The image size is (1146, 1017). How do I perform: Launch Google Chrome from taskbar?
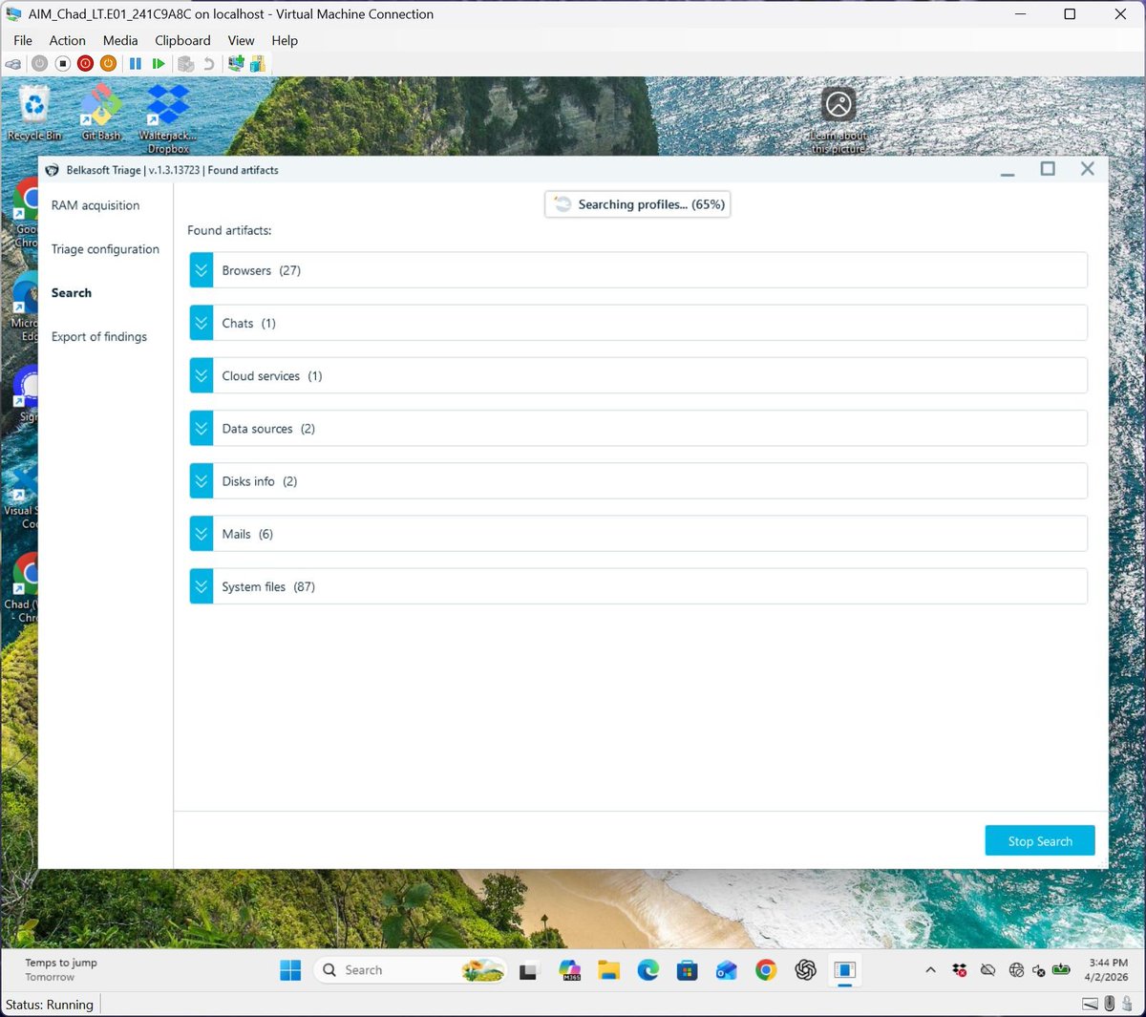coord(766,970)
